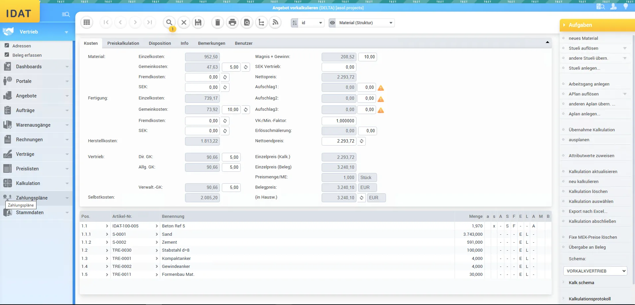Click the Kalkulation aktualisieren task link
Image resolution: width=635 pixels, height=305 pixels.
click(x=593, y=172)
